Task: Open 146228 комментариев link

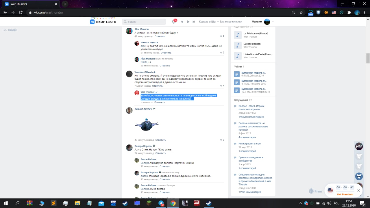Action: [x=251, y=117]
